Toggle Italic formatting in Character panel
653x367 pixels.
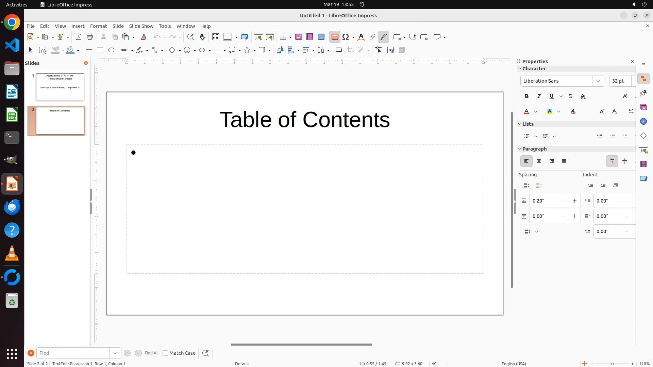click(539, 97)
